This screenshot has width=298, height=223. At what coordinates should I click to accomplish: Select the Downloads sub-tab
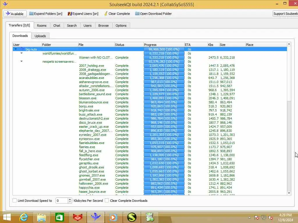coord(20,36)
